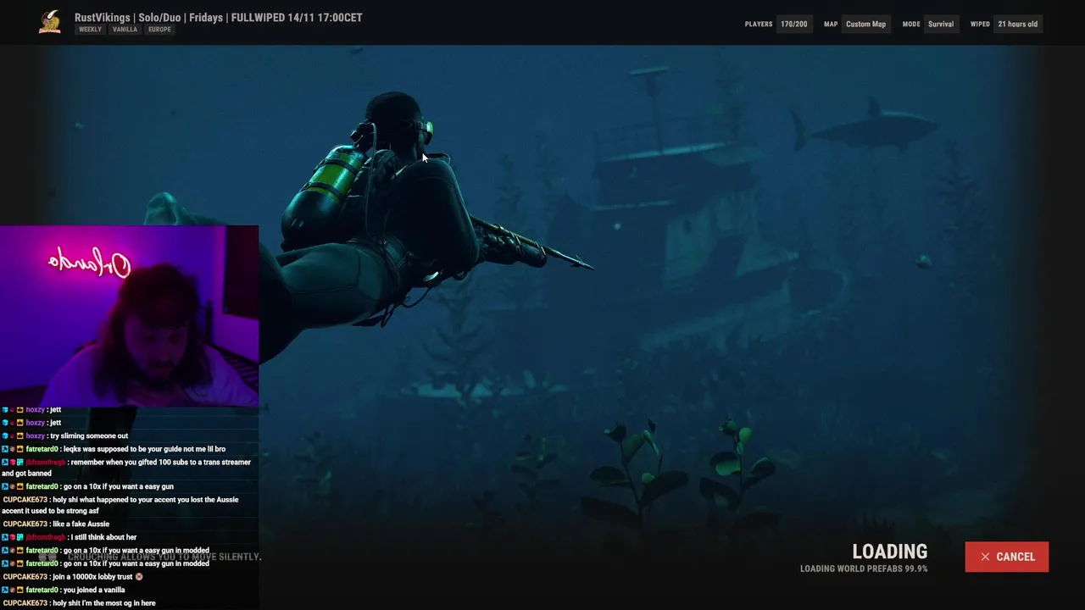The height and width of the screenshot is (610, 1085).
Task: Click crown badge on 'you joined a vanilla' message
Action: pyautogui.click(x=19, y=590)
